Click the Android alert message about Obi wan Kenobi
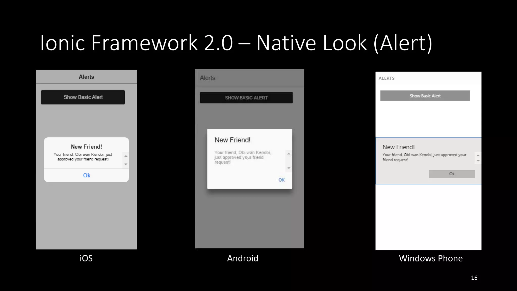 [242, 157]
